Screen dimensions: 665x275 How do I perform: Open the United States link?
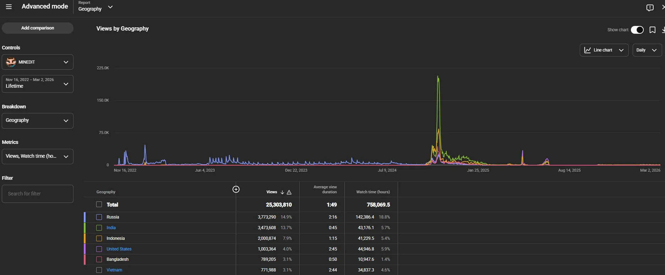(x=119, y=249)
